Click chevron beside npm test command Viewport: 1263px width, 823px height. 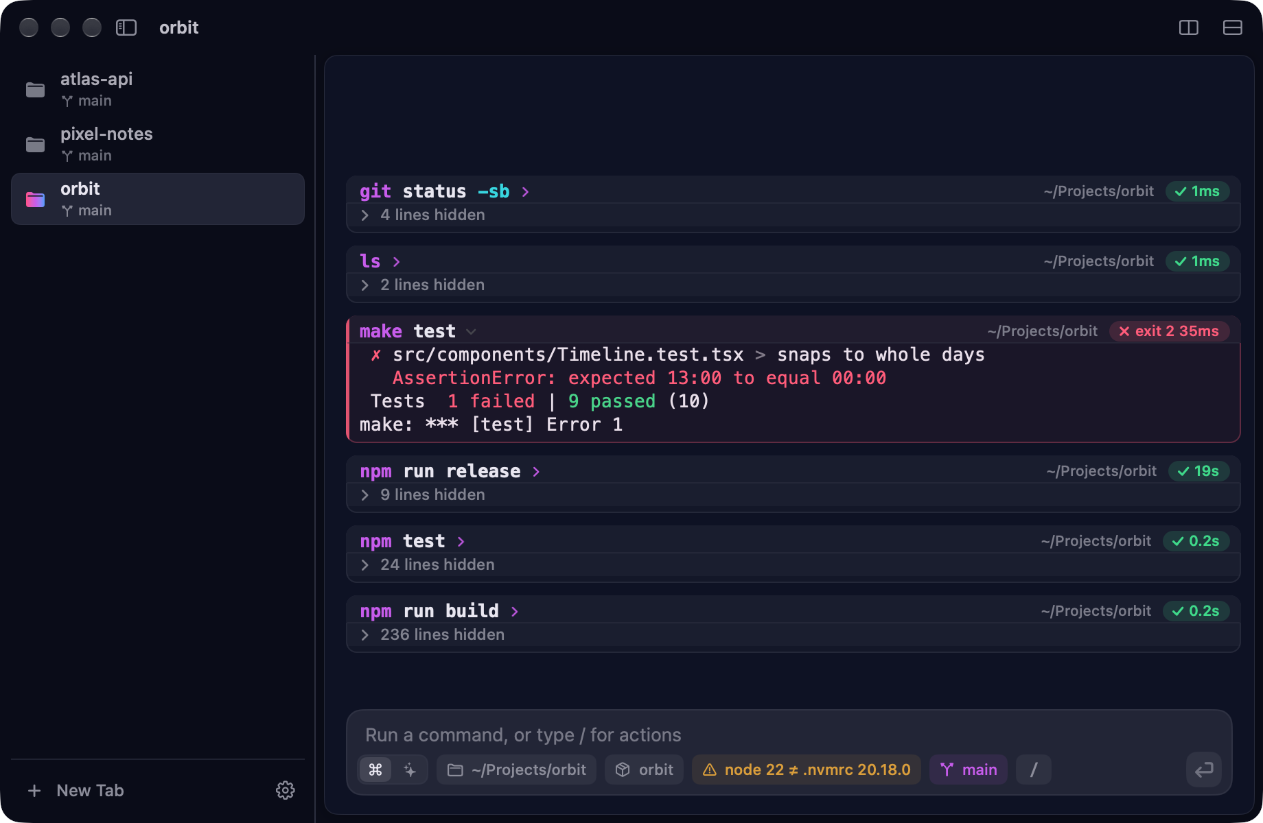(x=461, y=541)
